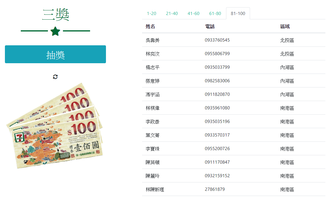330x198 pixels.
Task: Click the $100 gift voucher image
Action: click(55, 126)
